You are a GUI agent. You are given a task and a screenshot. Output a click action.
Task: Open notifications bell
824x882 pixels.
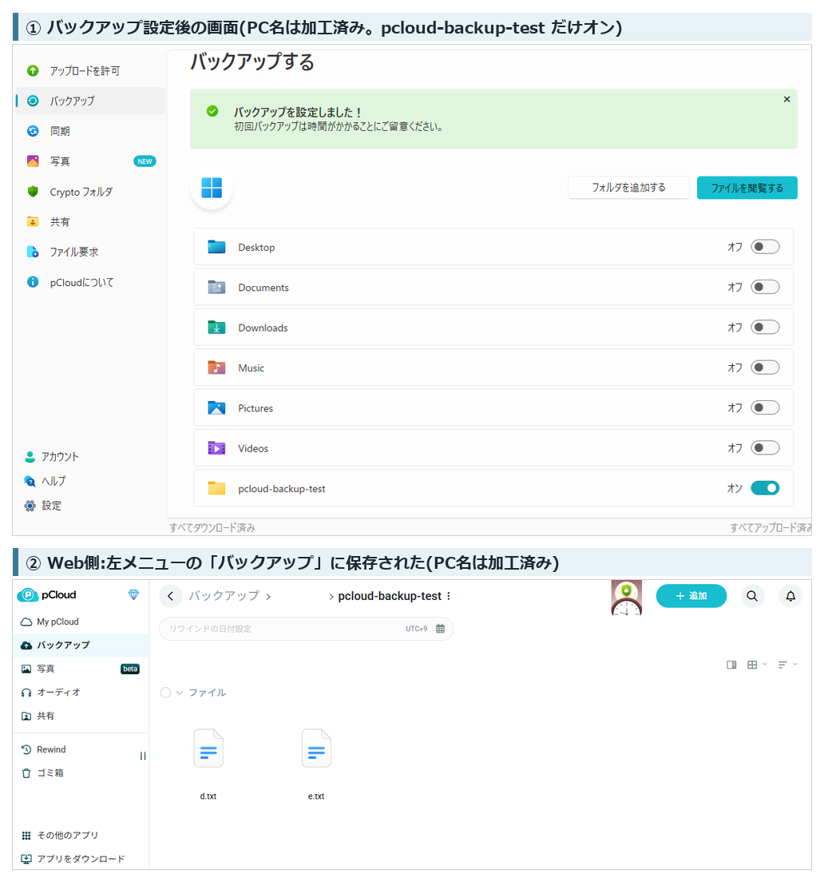pos(790,596)
